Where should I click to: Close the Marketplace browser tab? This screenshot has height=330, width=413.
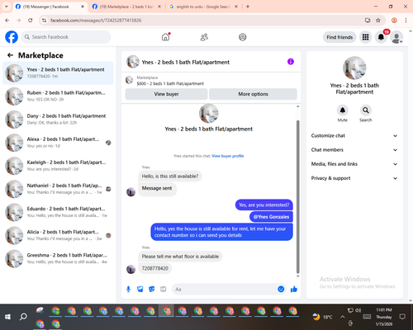tap(159, 7)
